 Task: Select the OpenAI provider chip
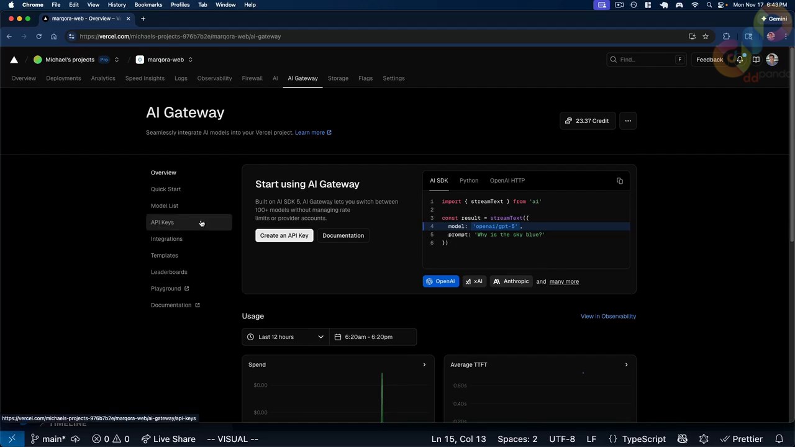tap(441, 282)
